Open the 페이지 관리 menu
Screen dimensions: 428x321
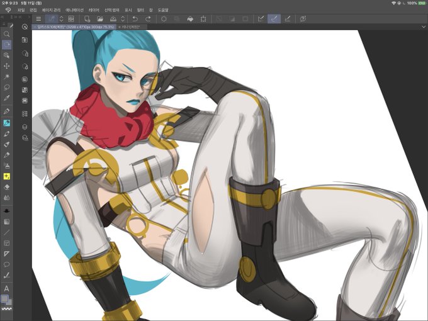[x=51, y=10]
